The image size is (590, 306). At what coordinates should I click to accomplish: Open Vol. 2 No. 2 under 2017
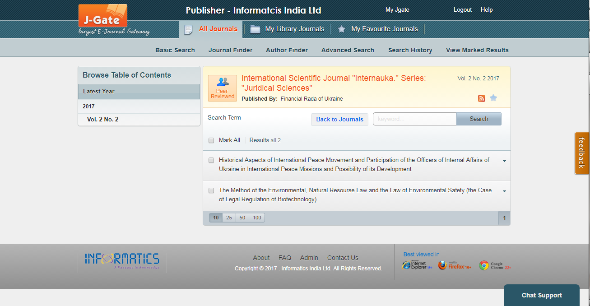pos(102,120)
